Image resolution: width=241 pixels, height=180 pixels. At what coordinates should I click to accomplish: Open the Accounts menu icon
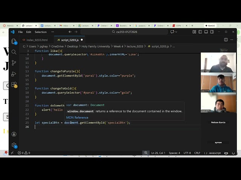[x=14, y=134]
